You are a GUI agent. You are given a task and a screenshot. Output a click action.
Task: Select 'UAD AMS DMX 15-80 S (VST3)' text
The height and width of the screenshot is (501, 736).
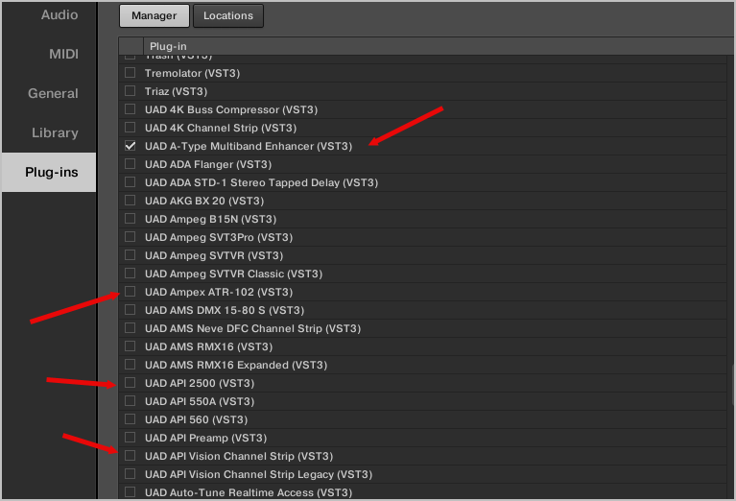(225, 310)
